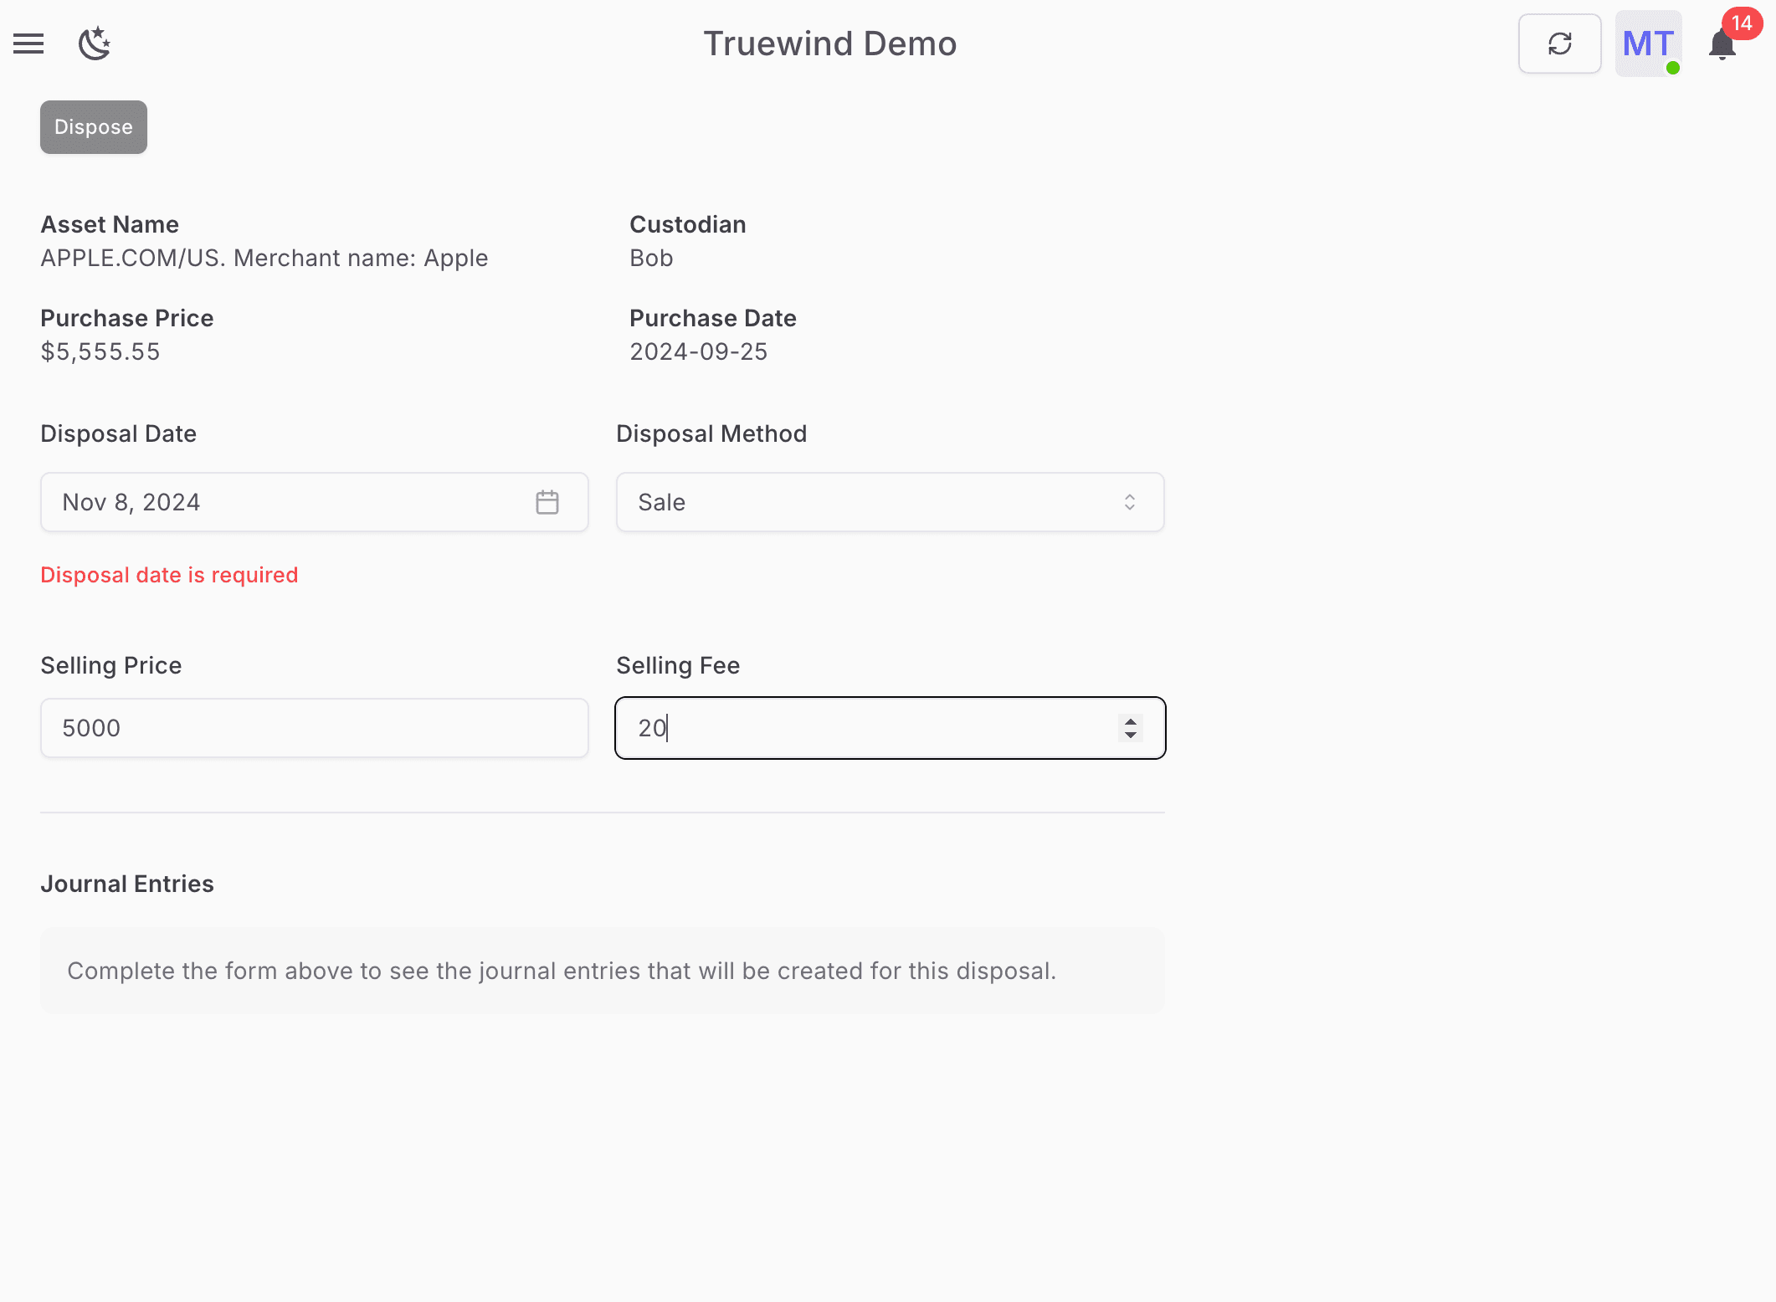Expand the Sale method selector chevrons

(x=1130, y=501)
